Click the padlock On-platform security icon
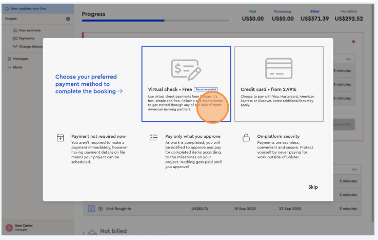 click(246, 138)
